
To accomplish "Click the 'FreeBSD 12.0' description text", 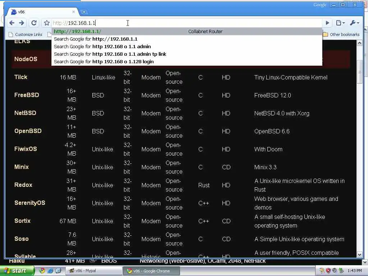I will [x=272, y=95].
